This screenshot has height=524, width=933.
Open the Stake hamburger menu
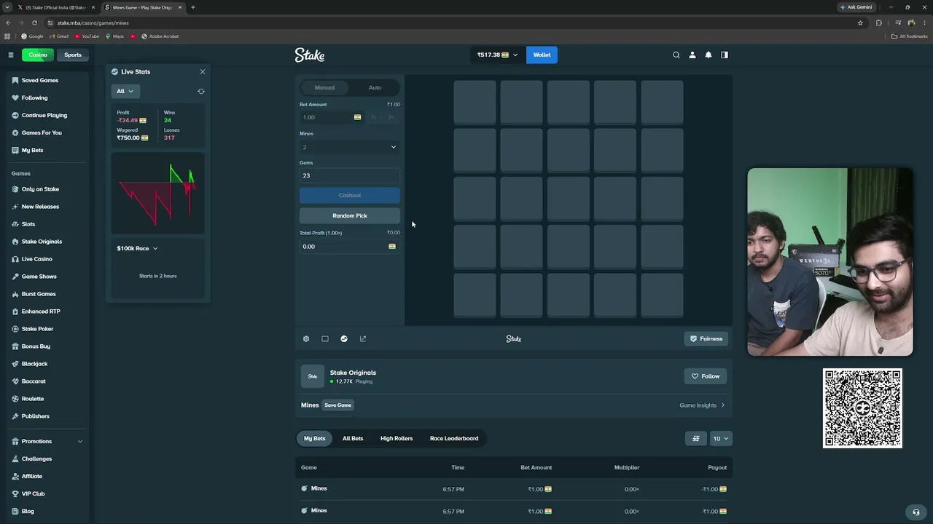coord(11,55)
